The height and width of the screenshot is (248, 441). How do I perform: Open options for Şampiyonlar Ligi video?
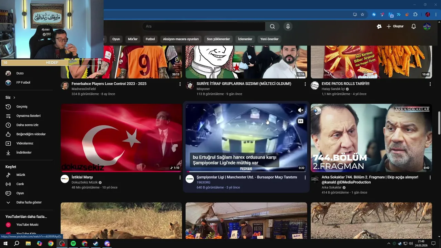click(305, 177)
